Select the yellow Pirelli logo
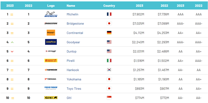The image size is (208, 103). click(51, 61)
